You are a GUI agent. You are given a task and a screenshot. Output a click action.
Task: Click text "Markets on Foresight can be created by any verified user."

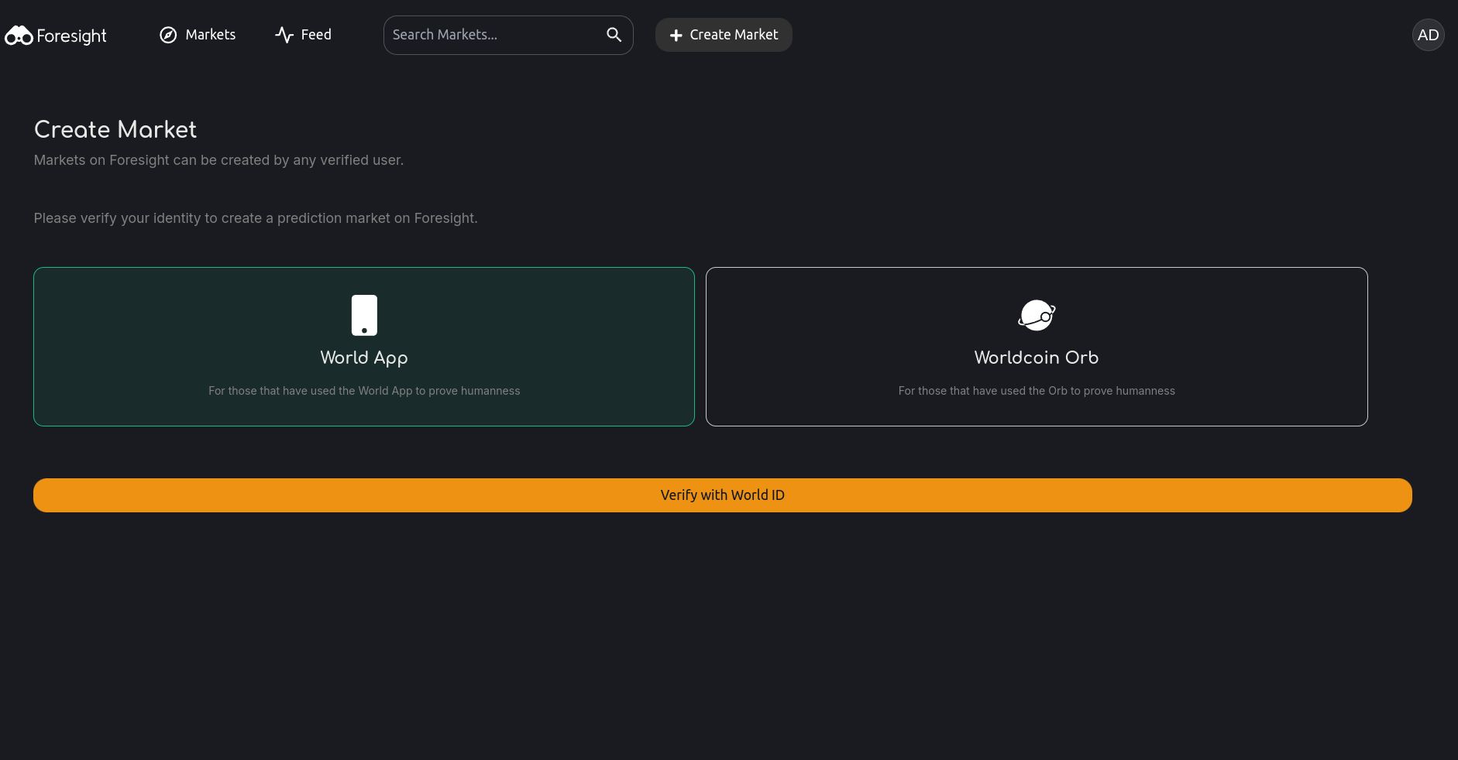[x=218, y=160]
